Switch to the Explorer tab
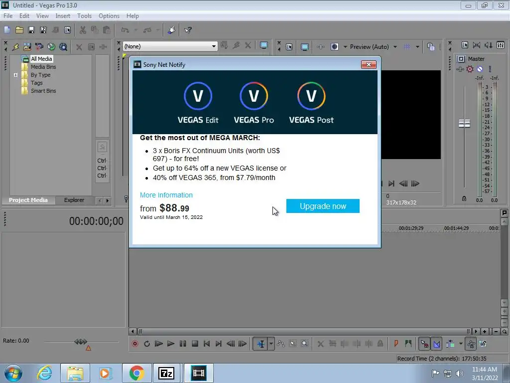 74,200
